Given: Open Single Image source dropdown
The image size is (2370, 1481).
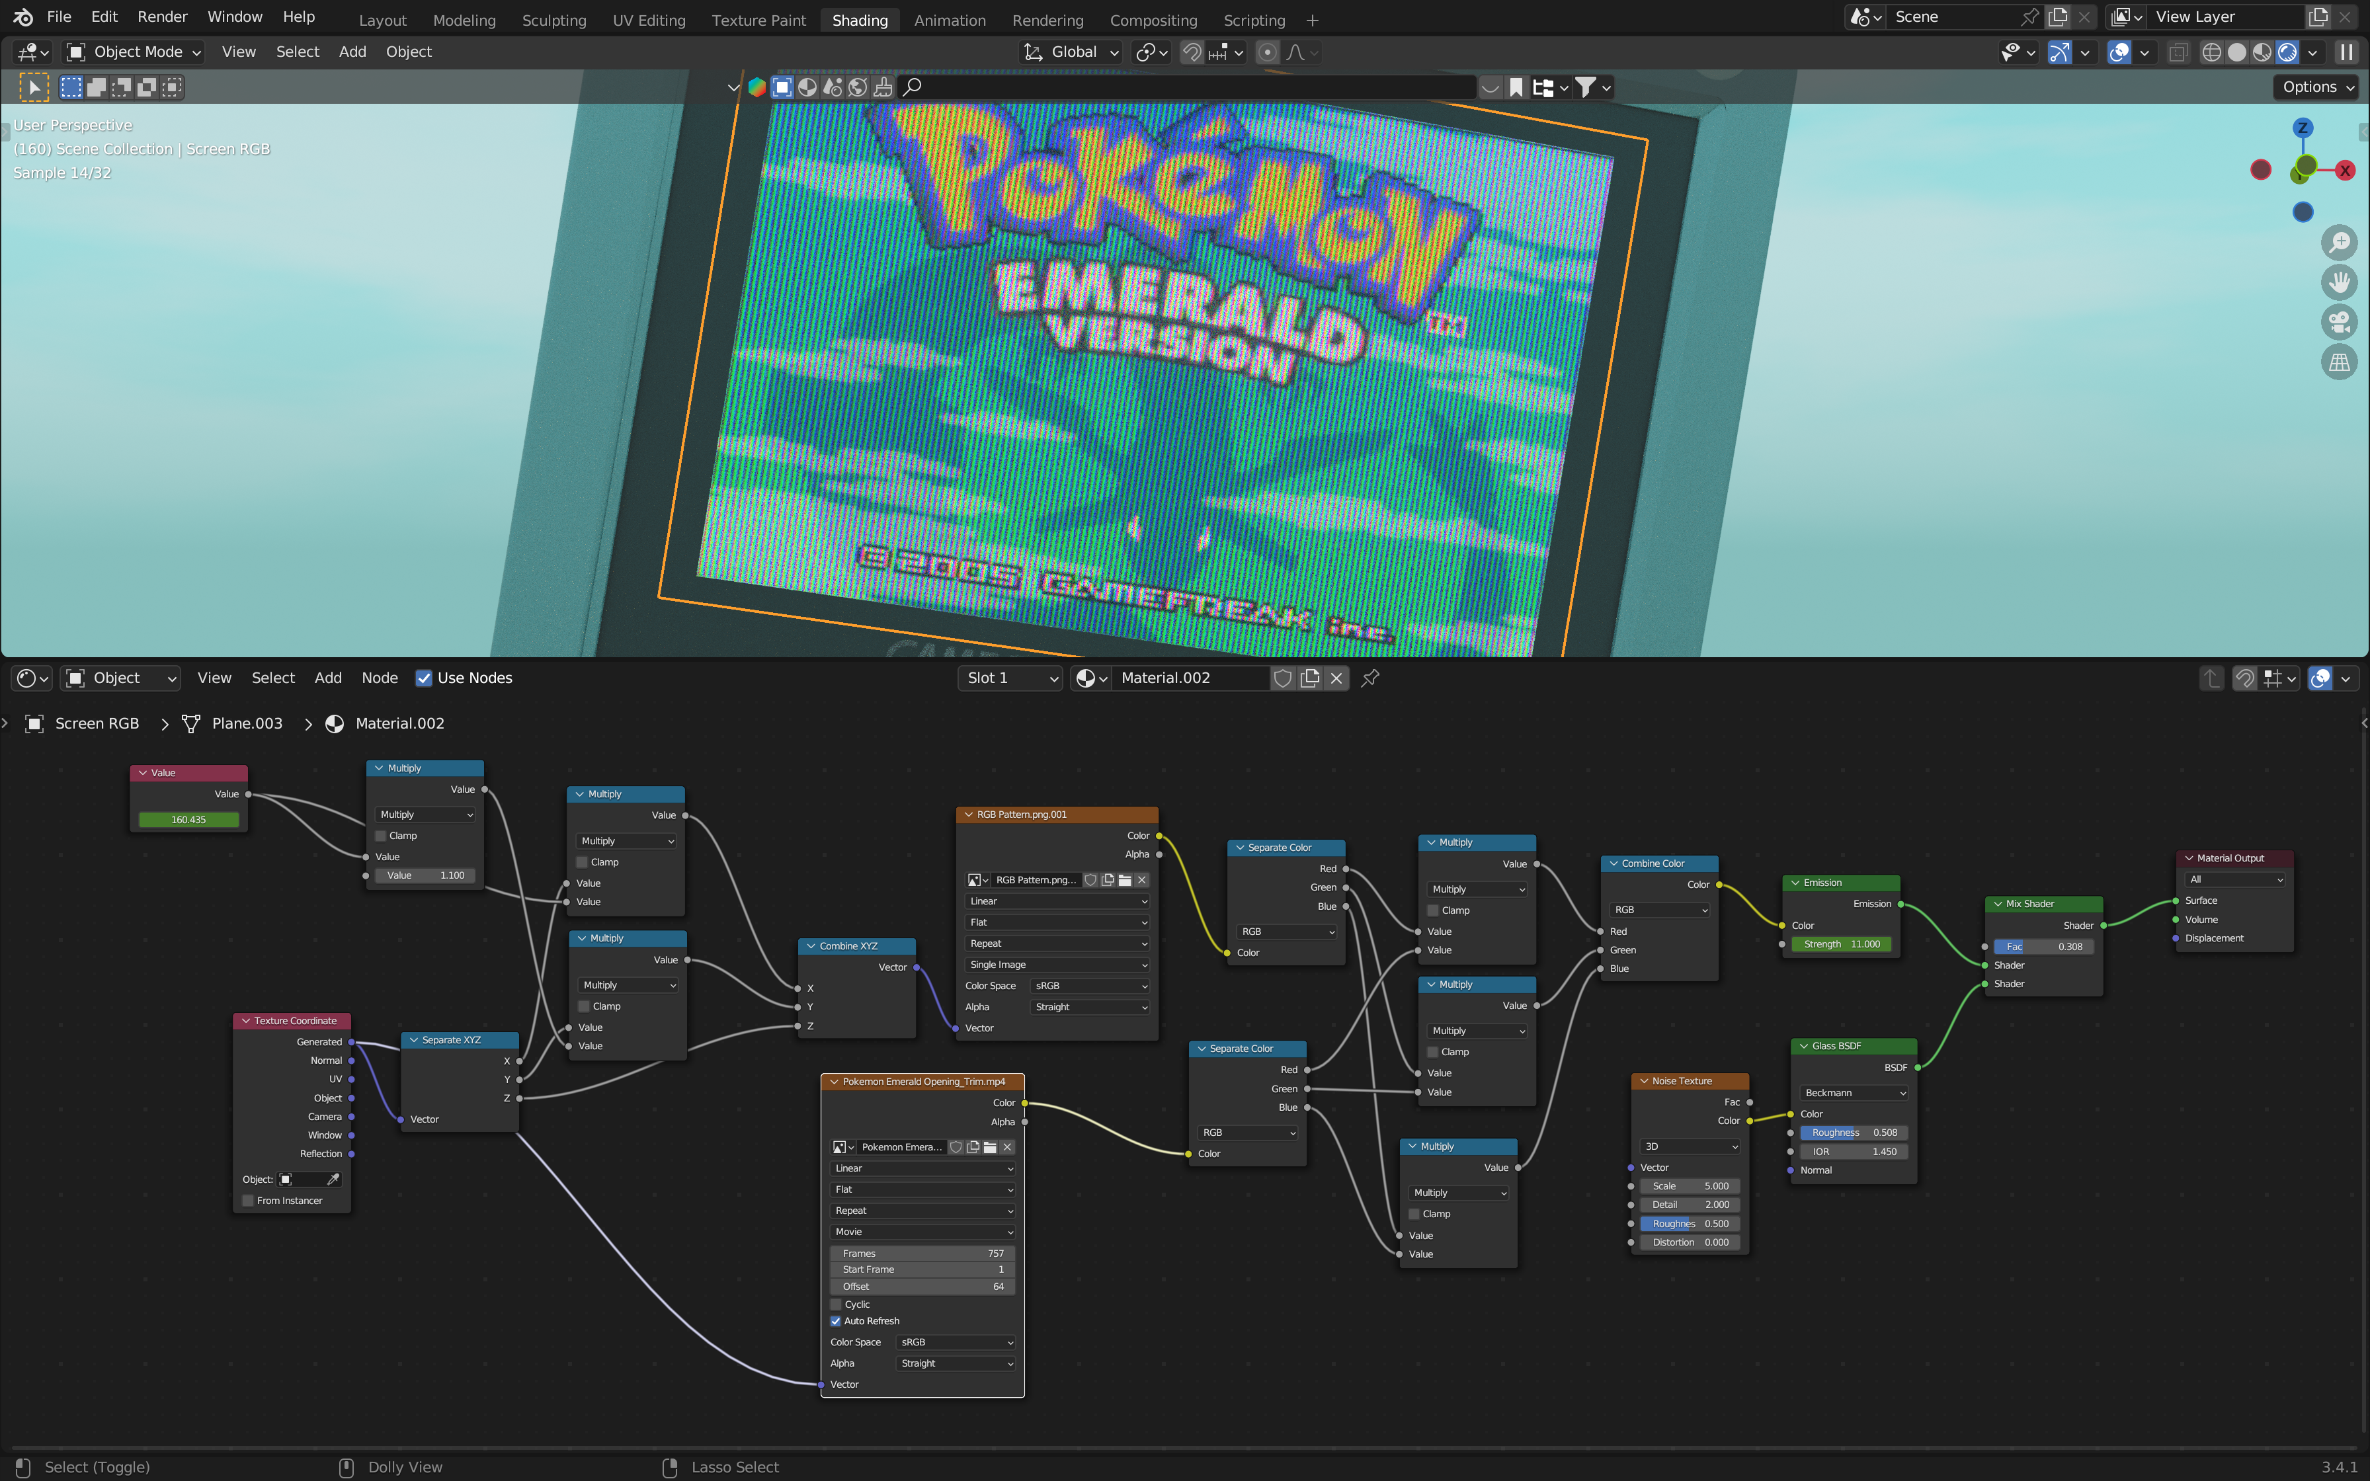Looking at the screenshot, I should (1057, 964).
